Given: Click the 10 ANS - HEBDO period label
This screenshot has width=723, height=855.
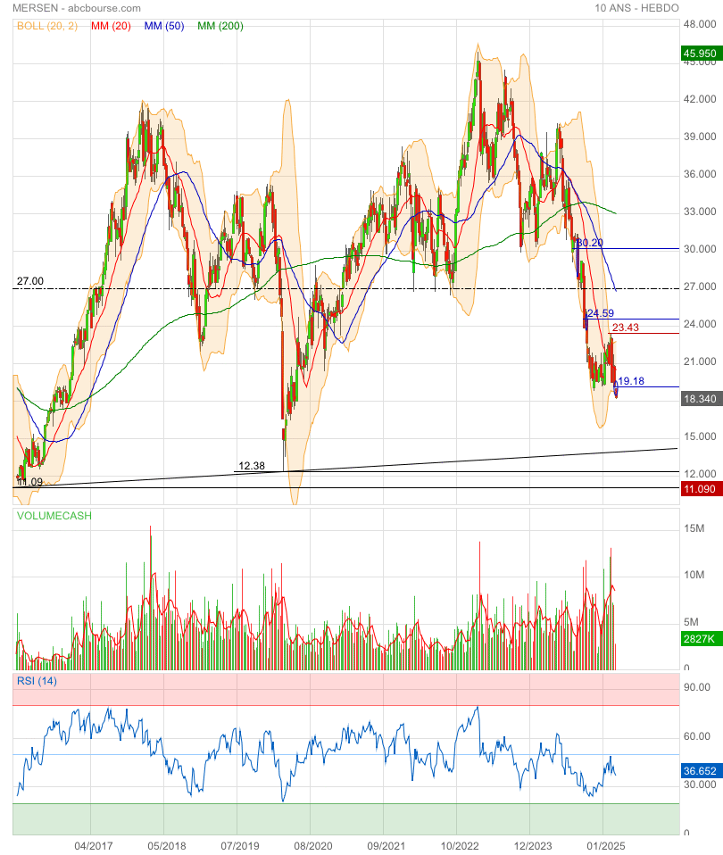Looking at the screenshot, I should coord(637,8).
